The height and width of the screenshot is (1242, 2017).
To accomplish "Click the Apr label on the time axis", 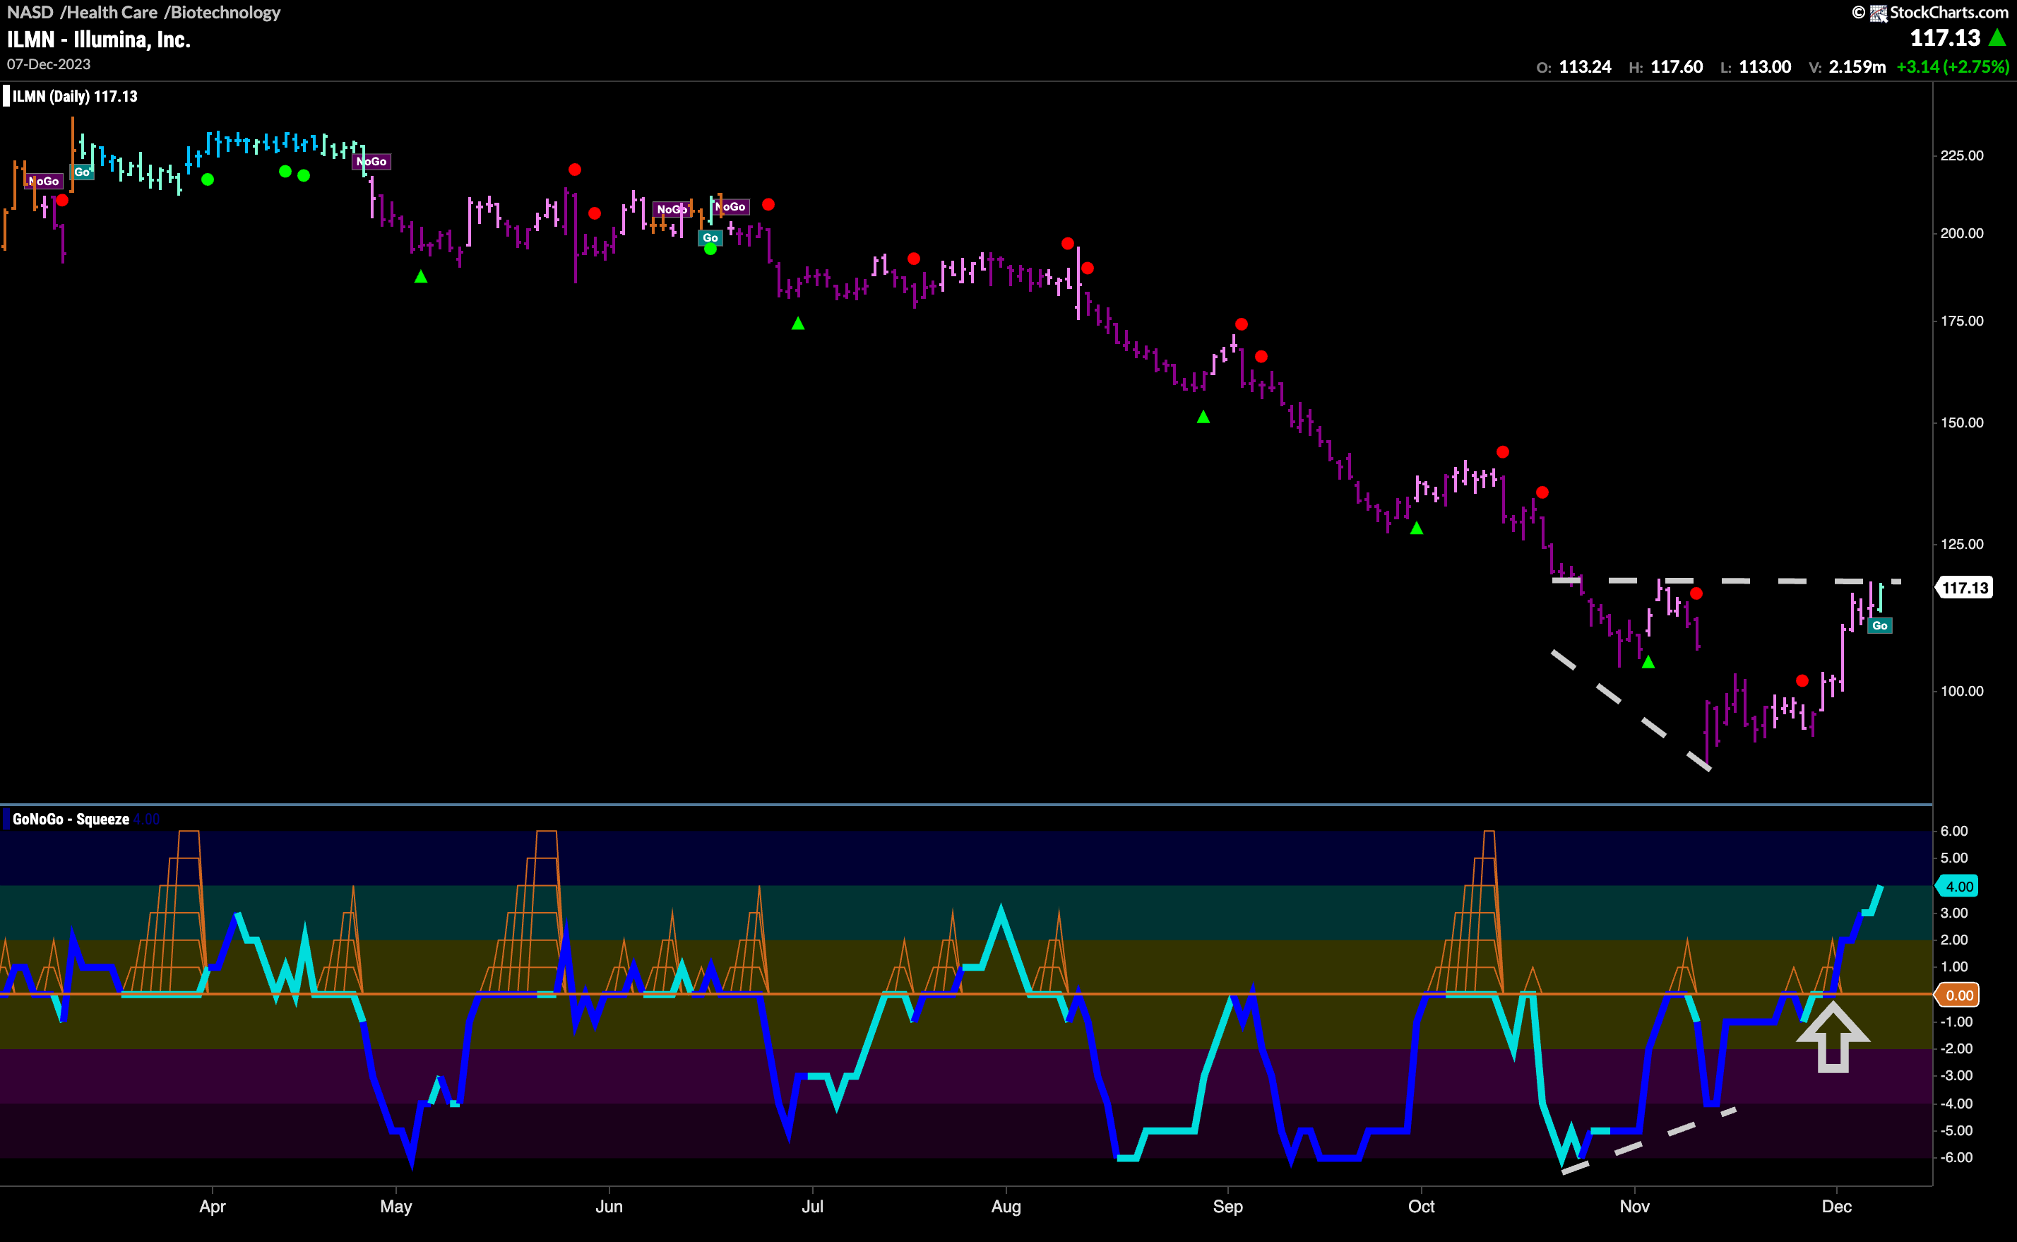I will [213, 1206].
